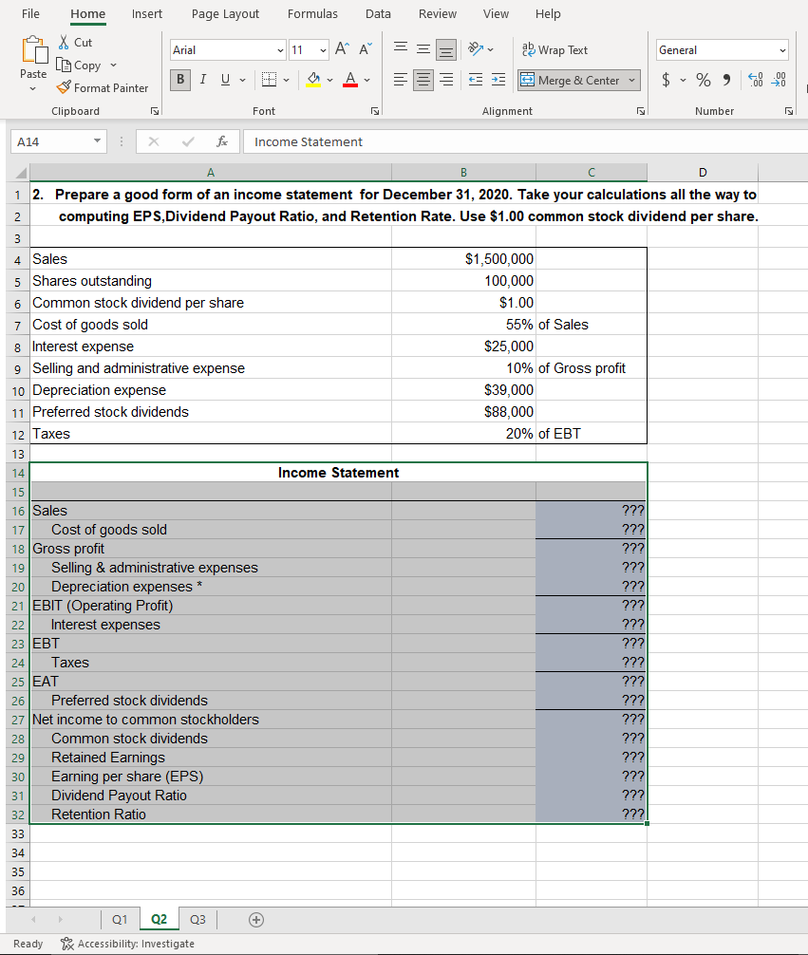This screenshot has height=955, width=808.
Task: Toggle Center horizontal alignment
Action: [423, 80]
